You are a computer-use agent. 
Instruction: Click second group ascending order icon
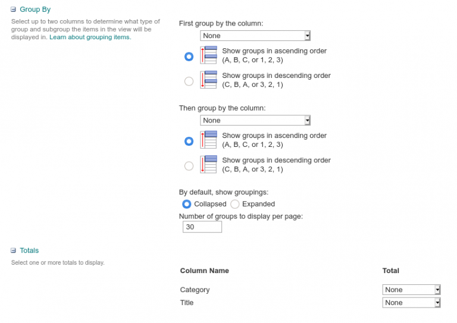[208, 140]
